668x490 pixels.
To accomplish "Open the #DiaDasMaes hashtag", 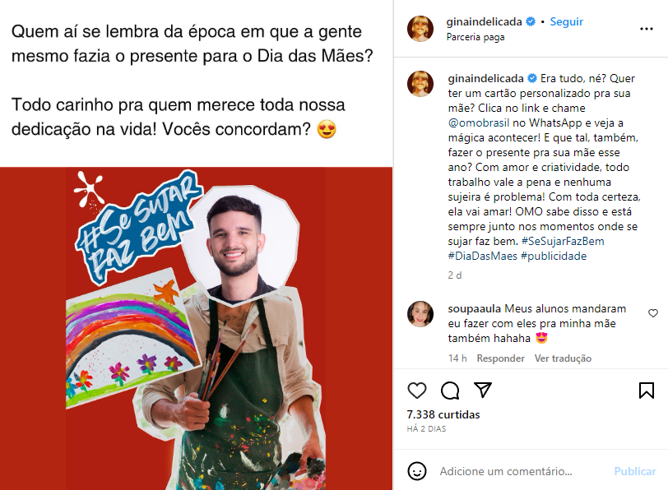I will [482, 257].
